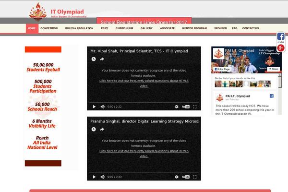This screenshot has height=192, width=288.
Task: Click scroll-up arrow in Facebook widget
Action: pos(280,75)
